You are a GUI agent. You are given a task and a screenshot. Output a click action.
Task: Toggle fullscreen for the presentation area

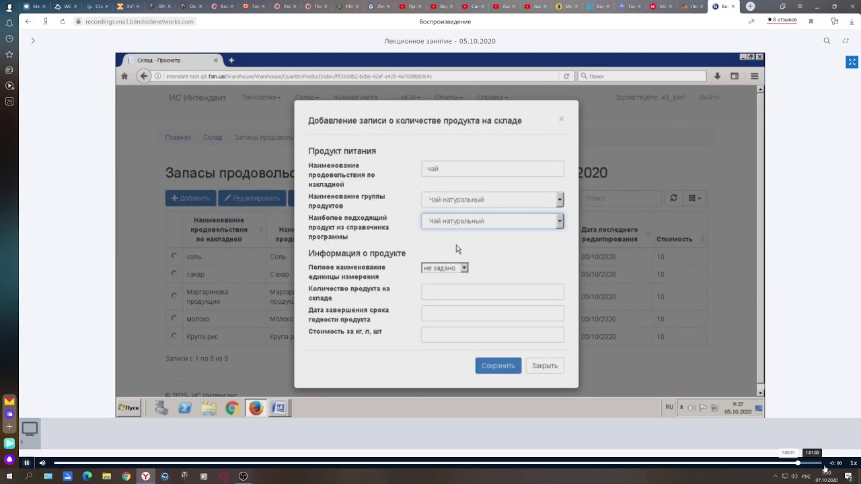(852, 62)
